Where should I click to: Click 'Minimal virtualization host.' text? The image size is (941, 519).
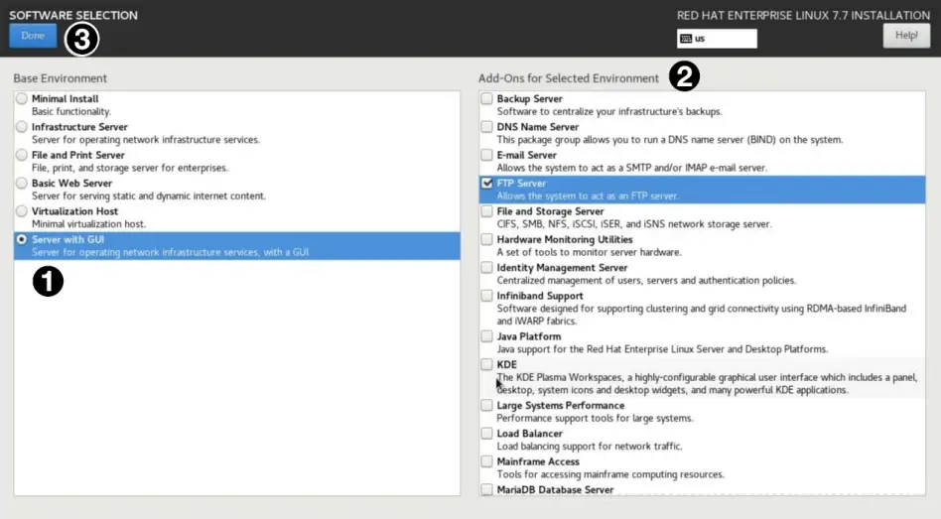[x=88, y=224]
